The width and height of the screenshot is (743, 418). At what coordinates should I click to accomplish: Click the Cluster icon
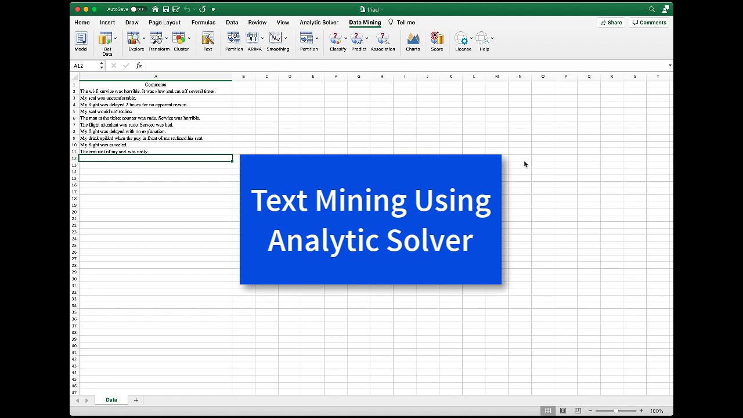[179, 39]
